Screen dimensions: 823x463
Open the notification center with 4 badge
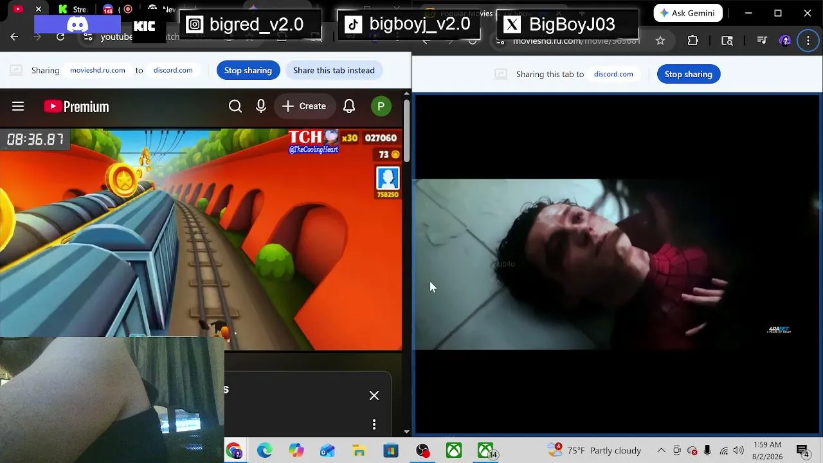tap(802, 451)
